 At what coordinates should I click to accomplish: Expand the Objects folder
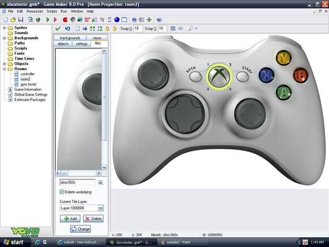[4, 64]
